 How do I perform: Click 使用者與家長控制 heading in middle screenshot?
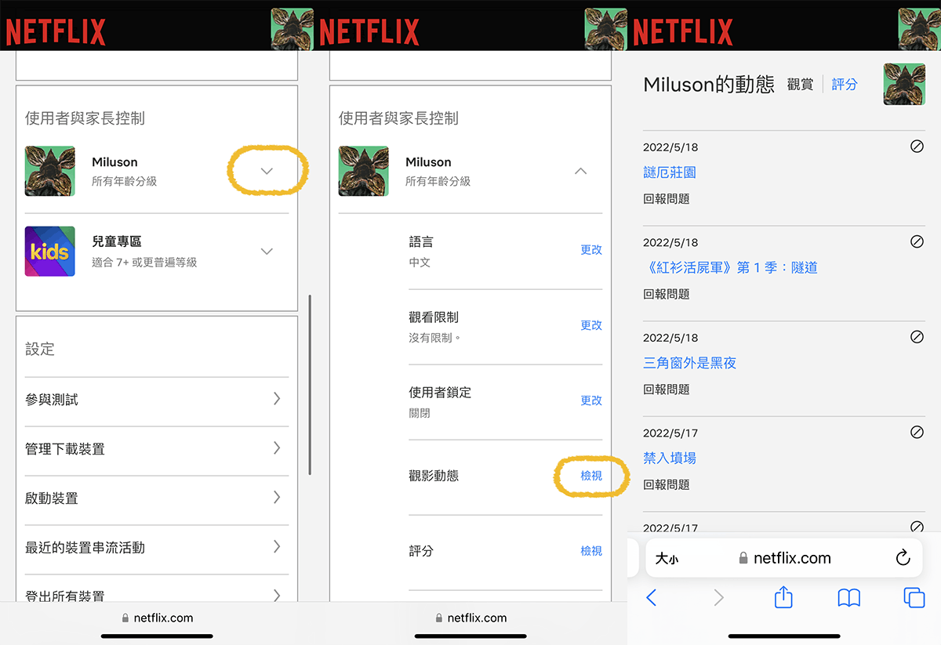click(398, 118)
